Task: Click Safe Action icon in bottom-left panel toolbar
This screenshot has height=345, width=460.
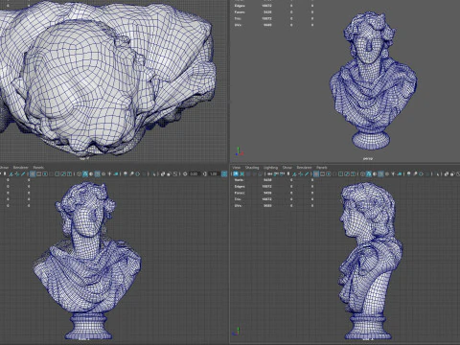Action: click(x=63, y=174)
